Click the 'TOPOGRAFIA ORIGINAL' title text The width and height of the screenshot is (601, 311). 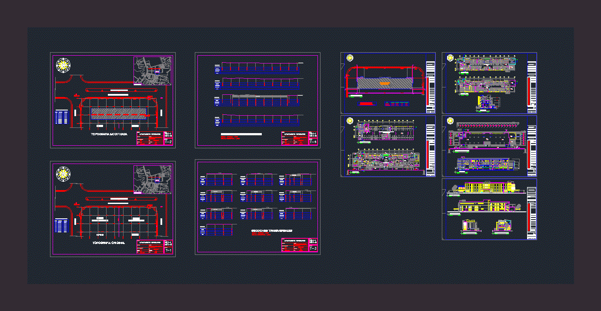(109, 243)
